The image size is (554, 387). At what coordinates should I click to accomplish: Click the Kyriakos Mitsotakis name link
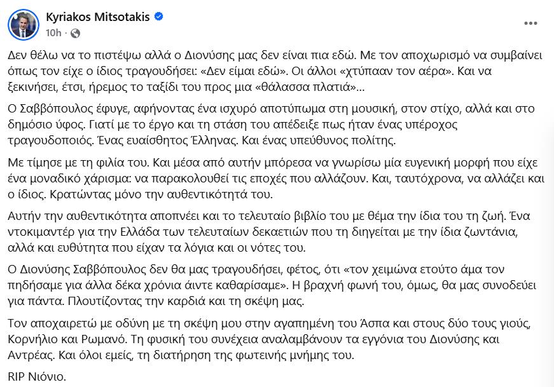[97, 17]
